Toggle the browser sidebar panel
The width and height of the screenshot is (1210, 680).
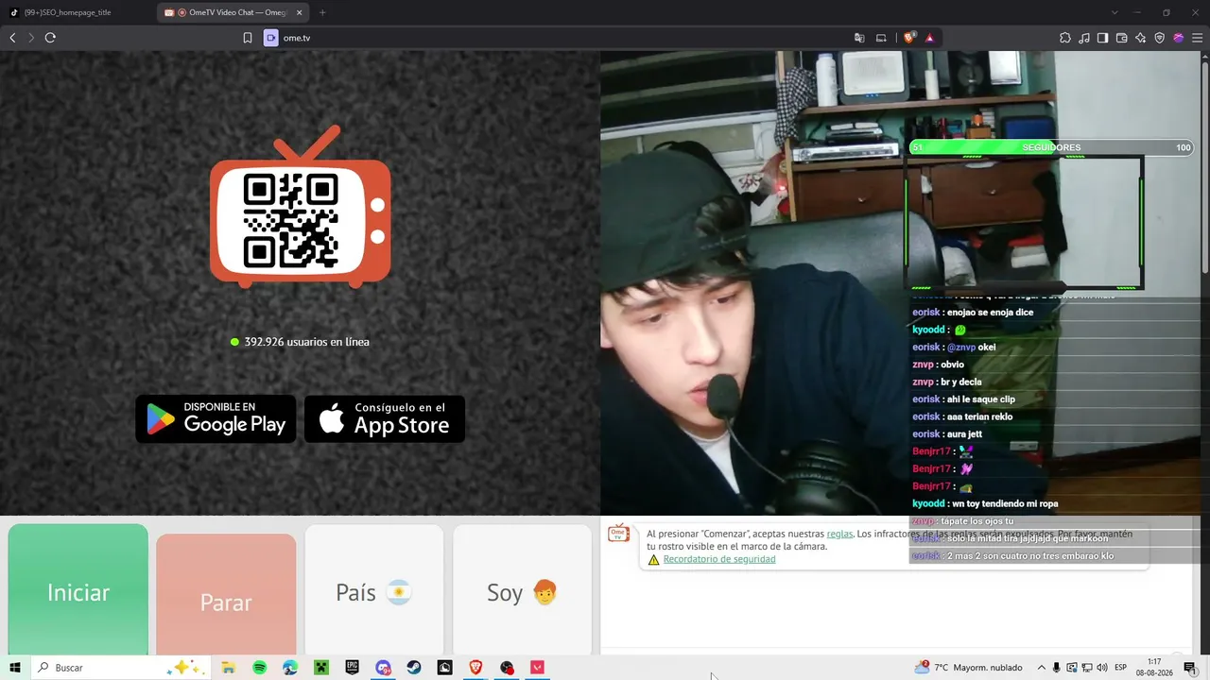(x=1103, y=38)
